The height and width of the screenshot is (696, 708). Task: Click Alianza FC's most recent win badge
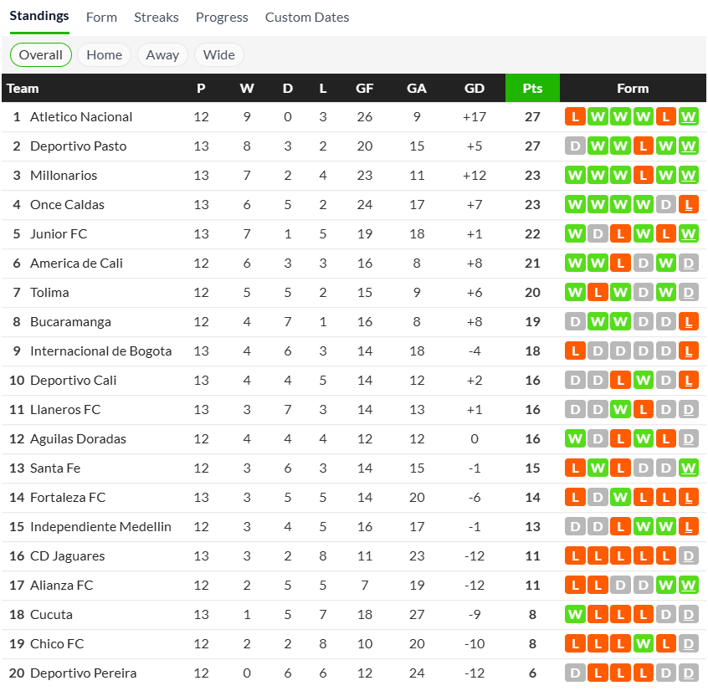coord(689,586)
